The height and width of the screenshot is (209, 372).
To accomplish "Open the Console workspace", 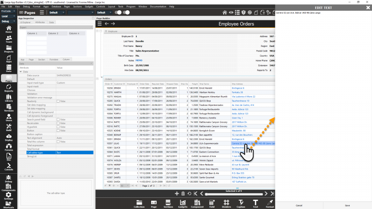I will (8, 167).
